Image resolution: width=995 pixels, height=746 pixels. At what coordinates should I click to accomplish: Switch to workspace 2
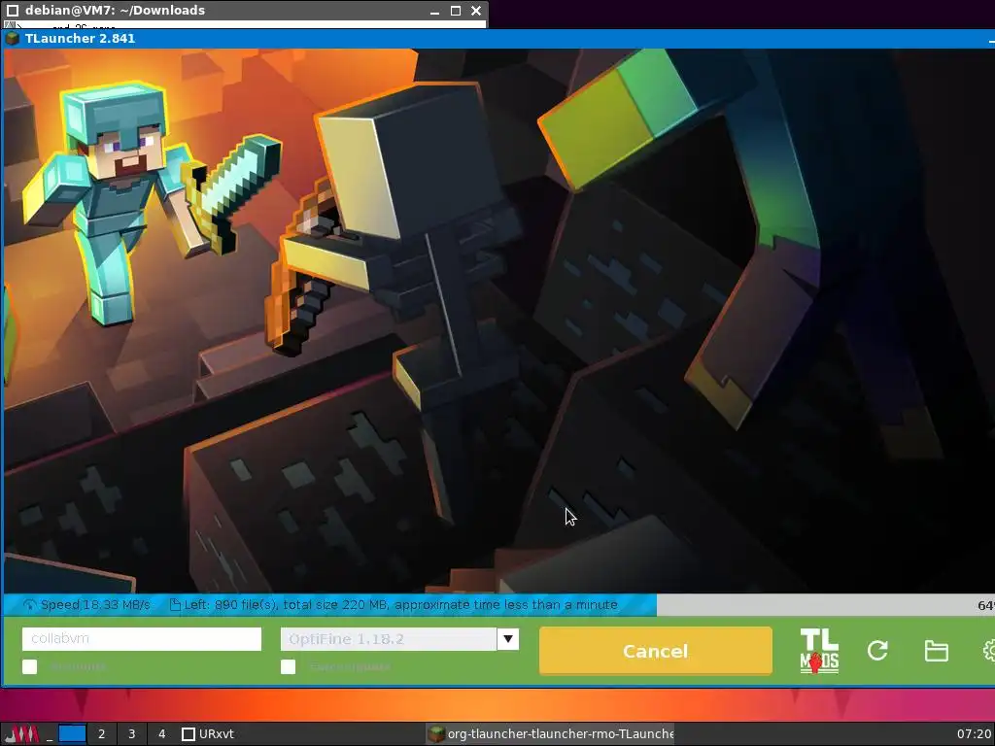click(101, 734)
